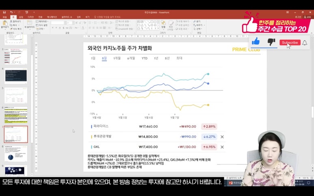Toggle italic formatting in font group
314x196 pixels.
56,28
